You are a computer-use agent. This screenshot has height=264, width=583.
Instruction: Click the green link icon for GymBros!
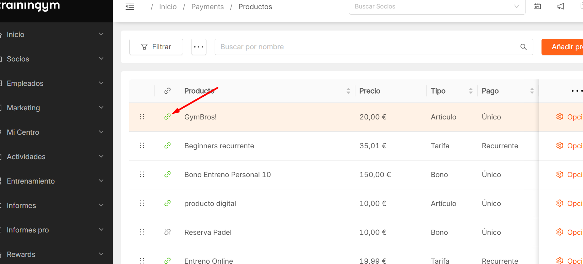pos(167,117)
